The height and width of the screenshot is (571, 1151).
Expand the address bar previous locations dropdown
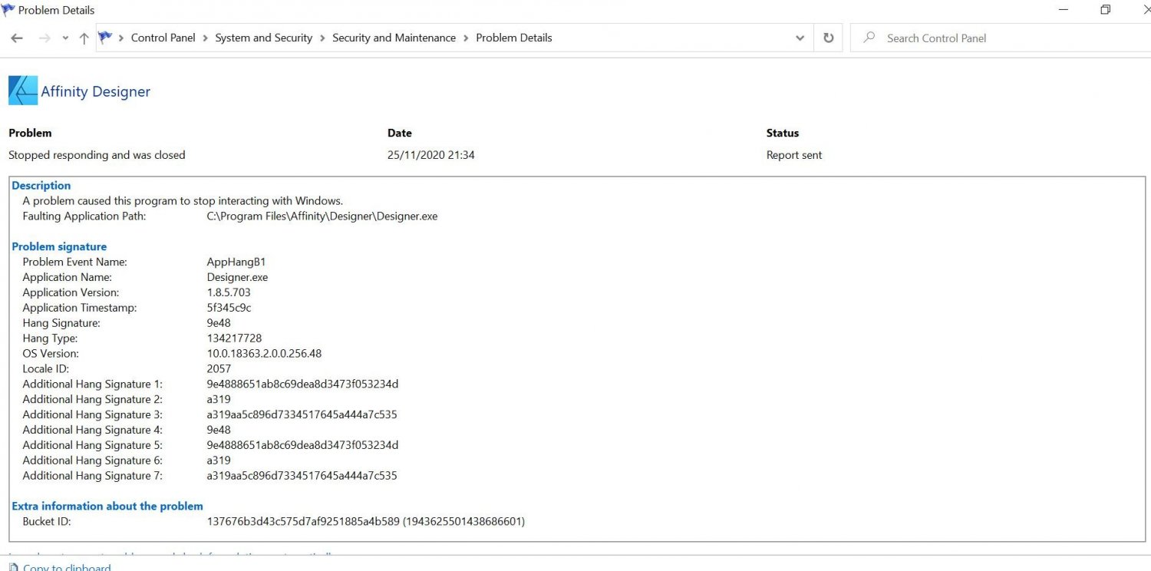[x=800, y=38]
